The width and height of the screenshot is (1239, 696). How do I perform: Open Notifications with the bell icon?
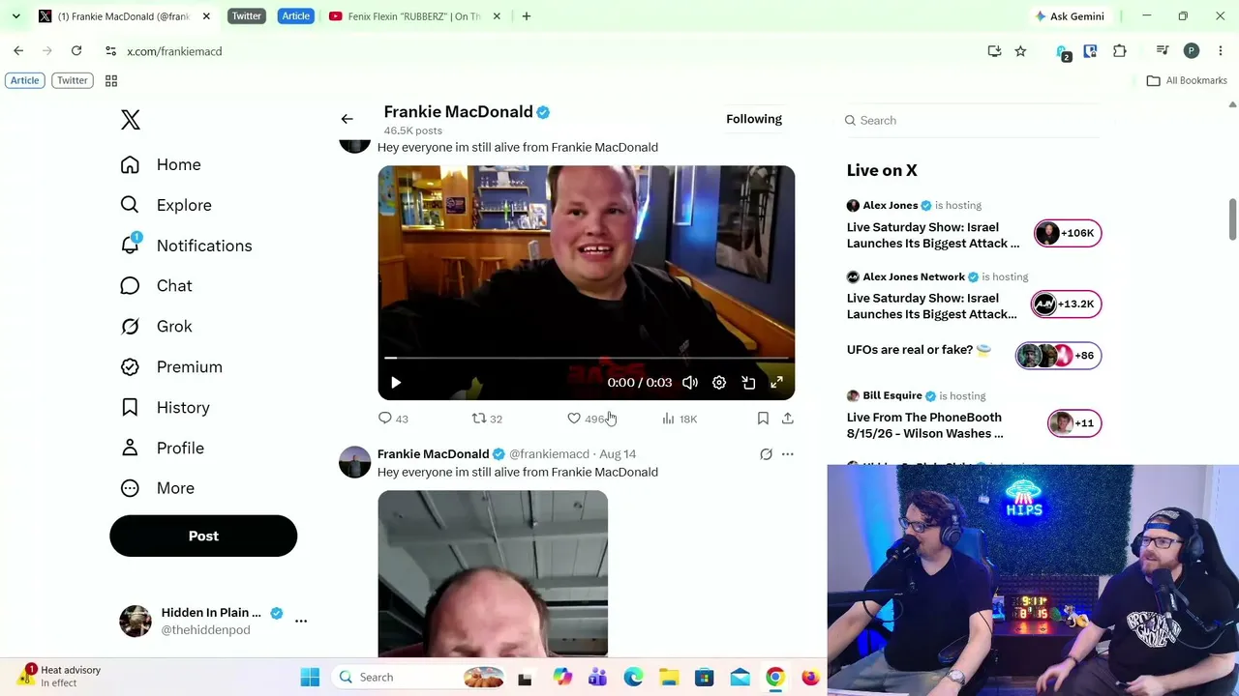pos(185,246)
